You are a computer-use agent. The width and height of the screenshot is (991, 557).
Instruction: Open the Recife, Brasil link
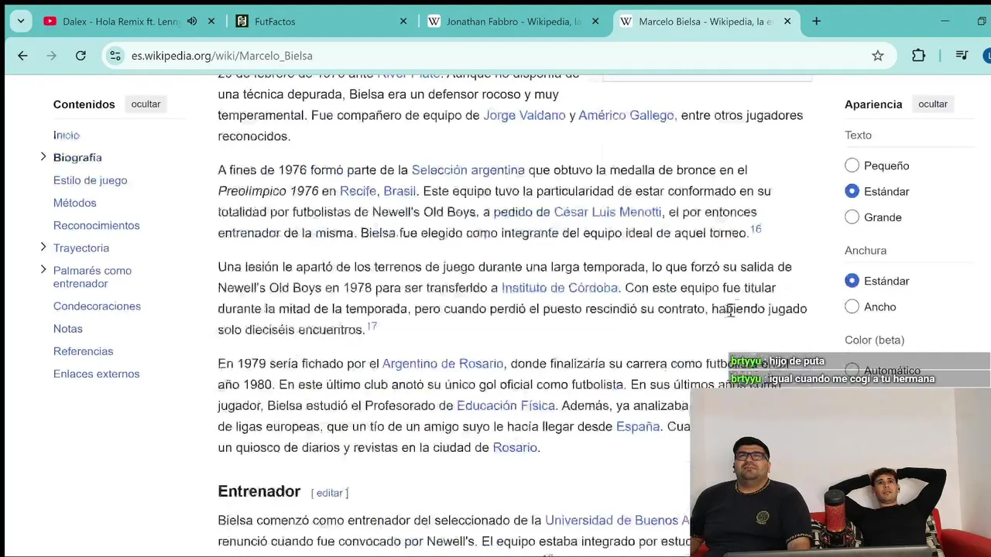pyautogui.click(x=378, y=191)
